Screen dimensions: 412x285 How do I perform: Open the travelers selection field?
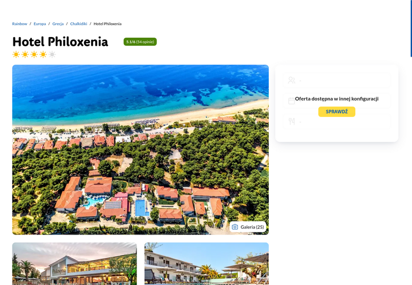tap(337, 80)
